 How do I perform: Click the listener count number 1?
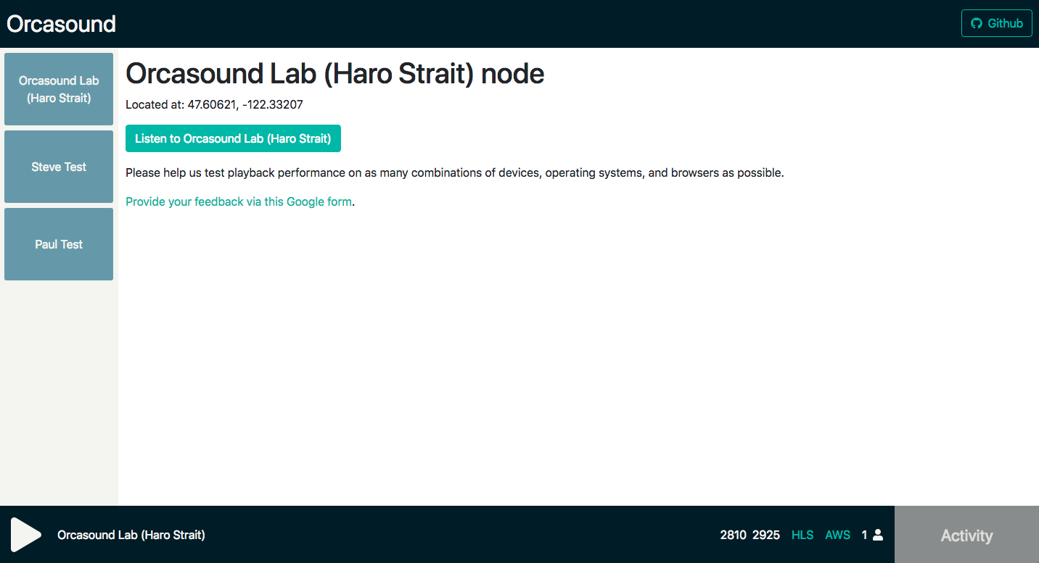[864, 535]
